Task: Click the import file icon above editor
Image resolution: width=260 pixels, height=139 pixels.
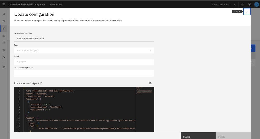Action: tap(150, 83)
